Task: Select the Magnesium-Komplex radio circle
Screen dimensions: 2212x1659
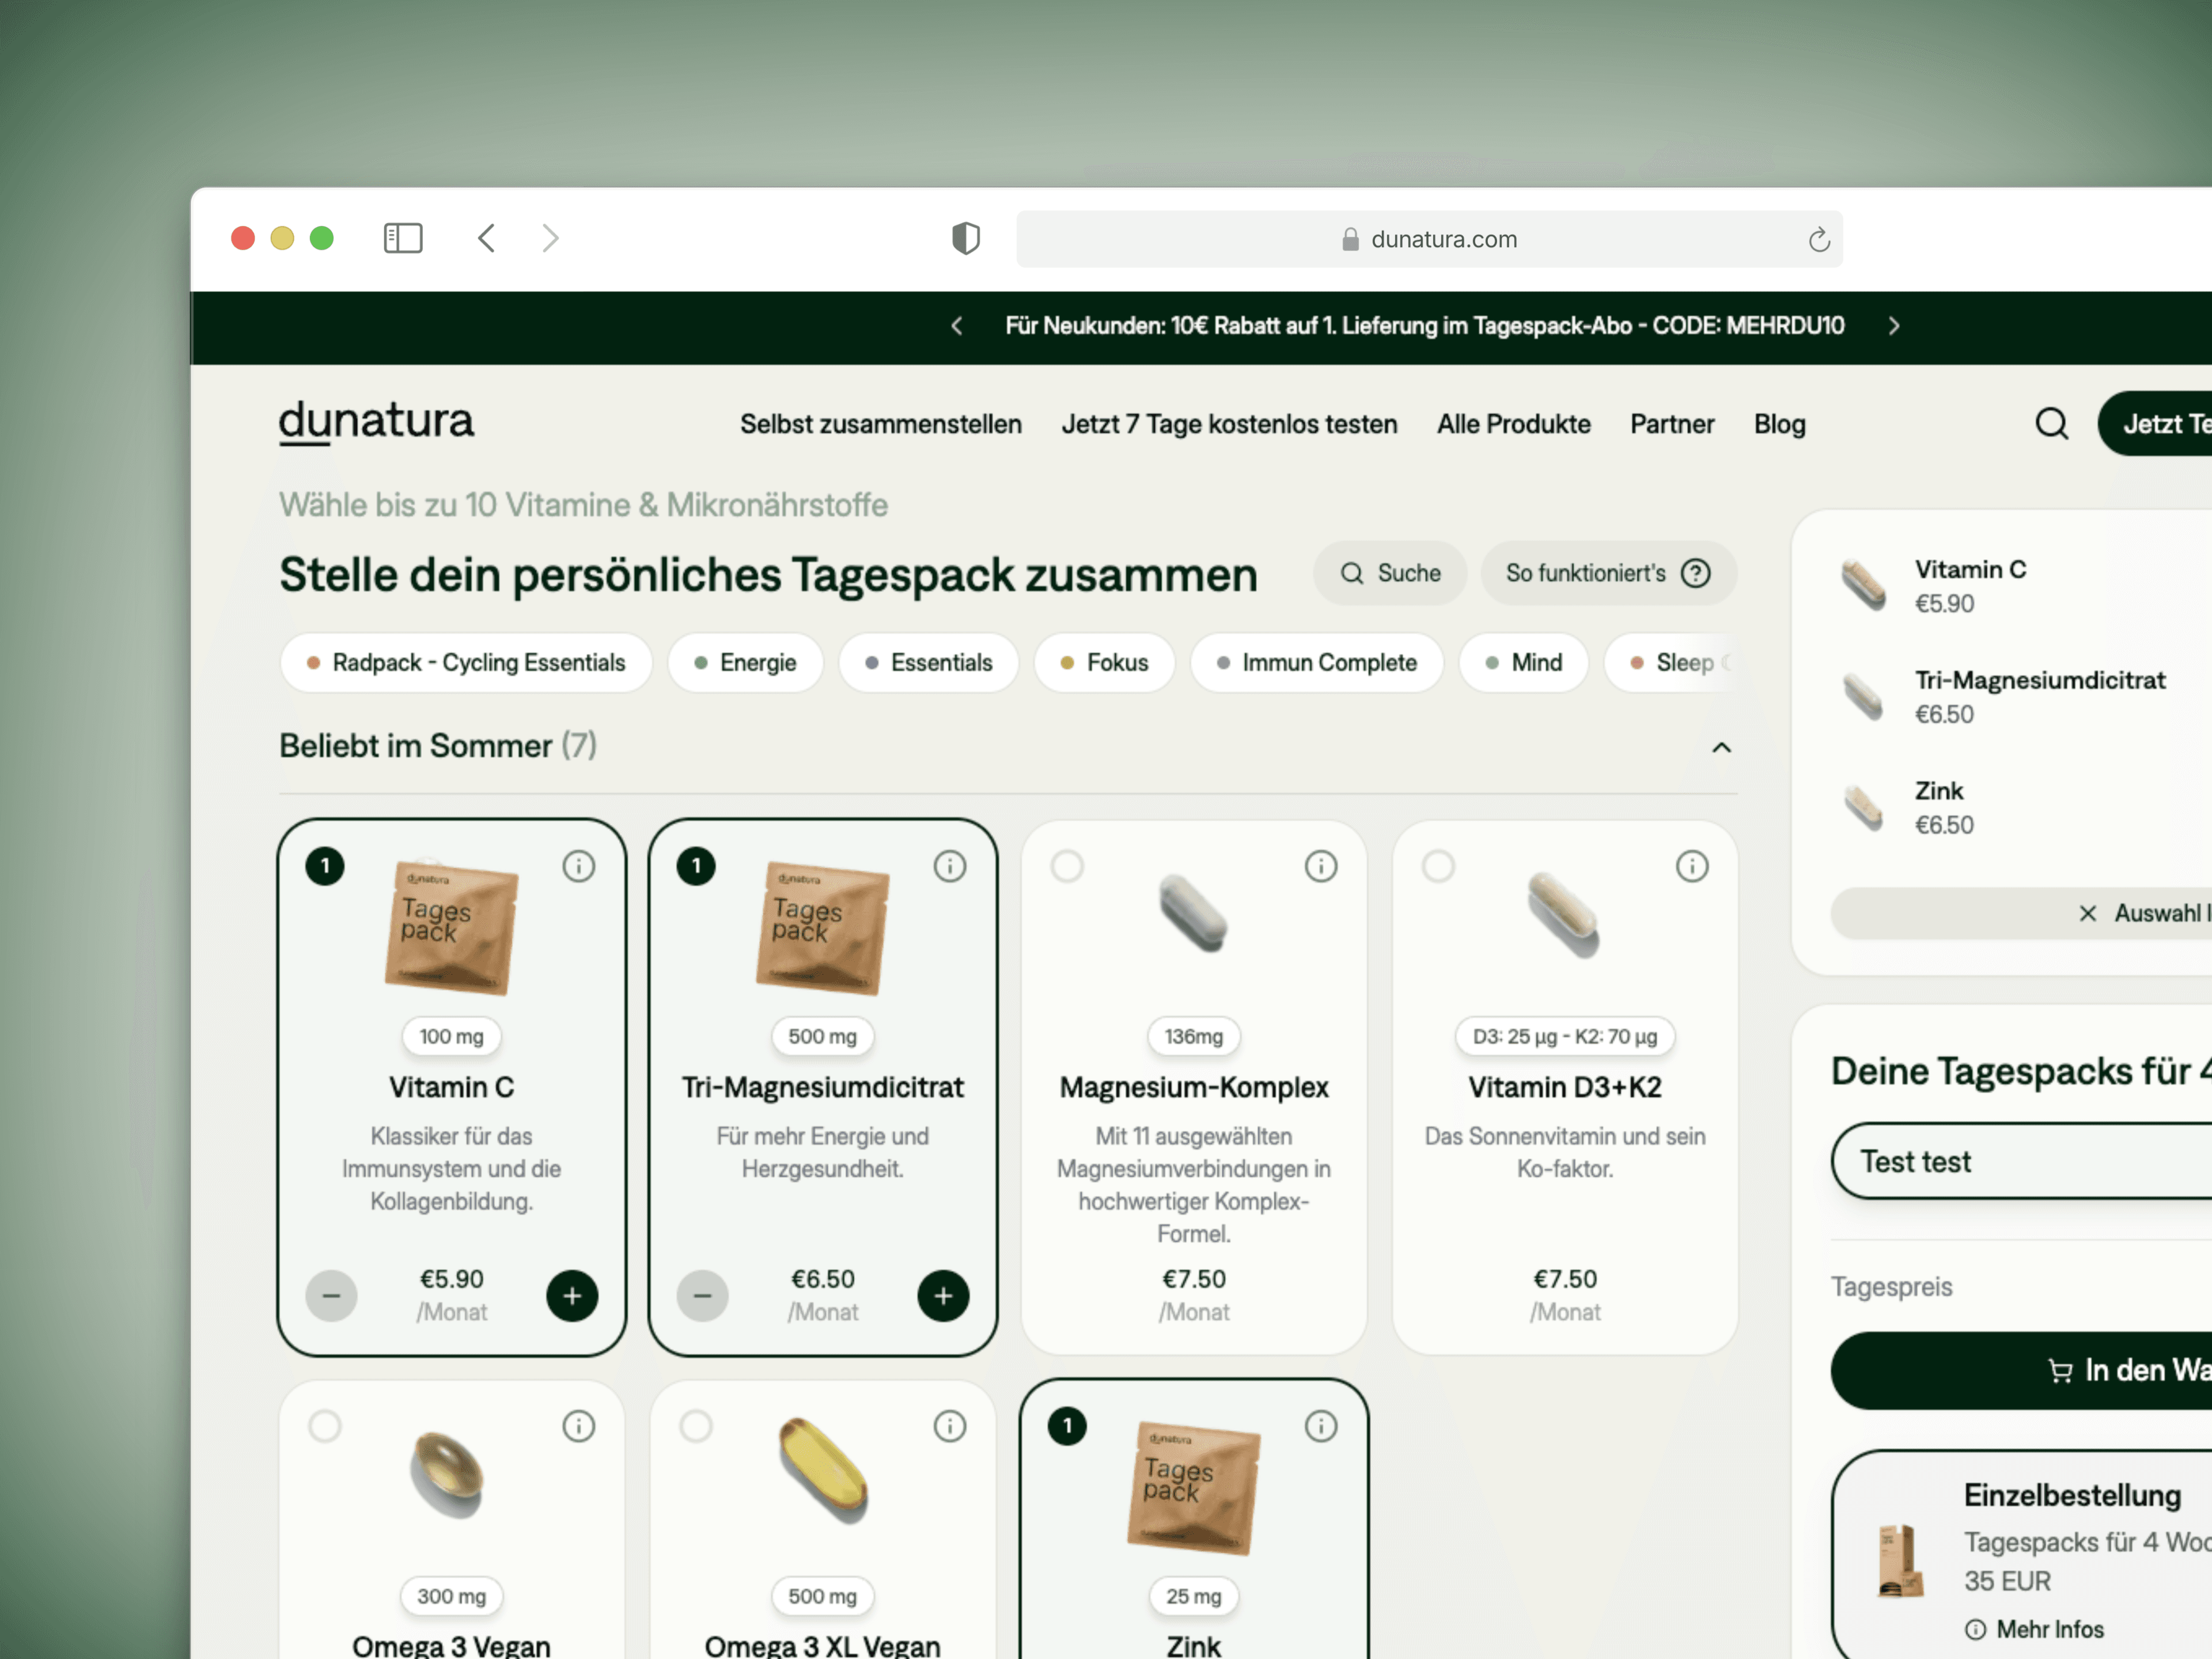Action: coord(1067,866)
